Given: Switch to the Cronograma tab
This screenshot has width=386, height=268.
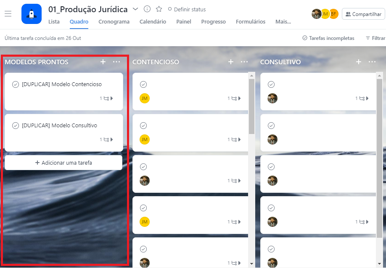Looking at the screenshot, I should coord(114,21).
